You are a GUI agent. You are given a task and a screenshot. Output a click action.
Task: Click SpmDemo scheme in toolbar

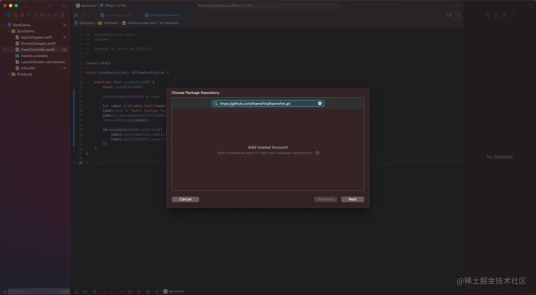tap(86, 6)
